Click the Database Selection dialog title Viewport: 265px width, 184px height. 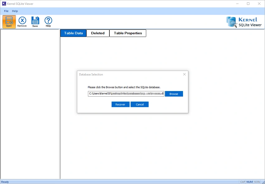tap(91, 75)
